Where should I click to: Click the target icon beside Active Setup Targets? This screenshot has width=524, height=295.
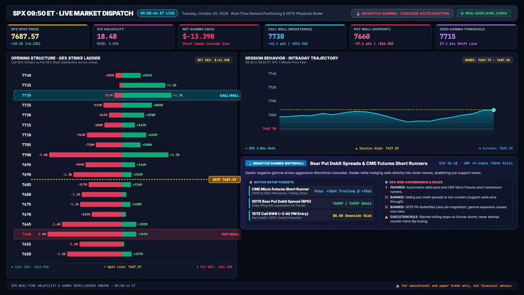pyautogui.click(x=250, y=182)
